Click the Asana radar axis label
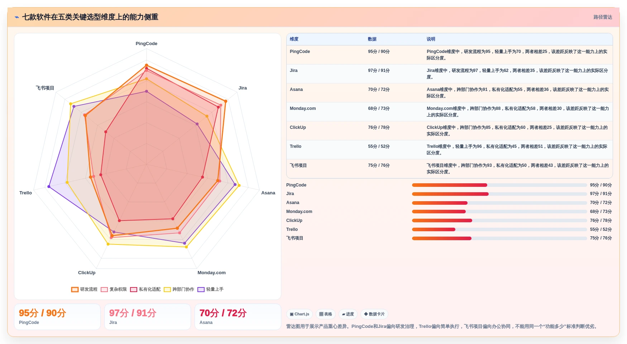The height and width of the screenshot is (344, 627). pos(268,193)
